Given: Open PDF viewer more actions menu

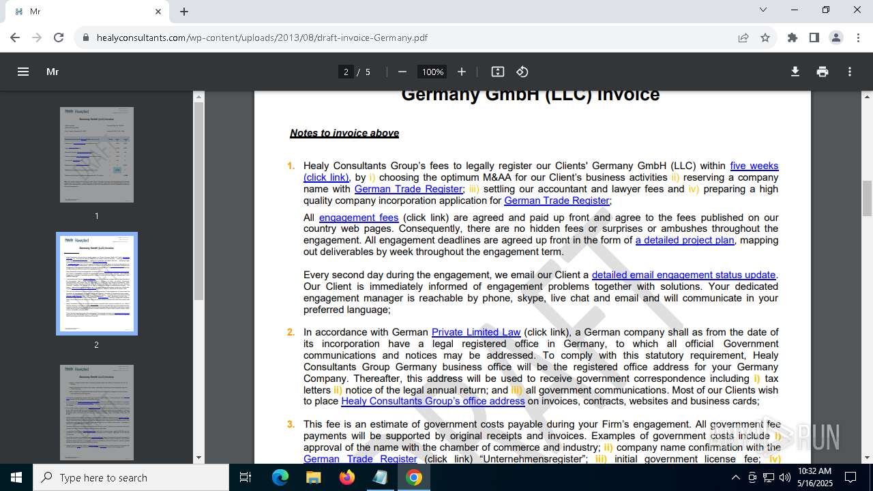Looking at the screenshot, I should 850,72.
